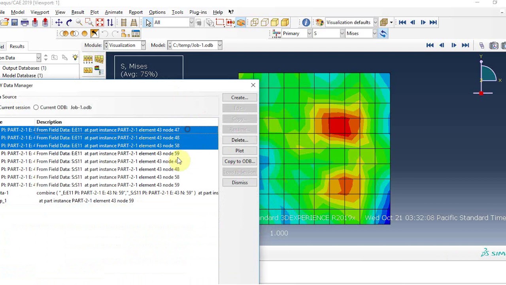Screen dimensions: 506x285
Task: Click the Dismiss button
Action: 240,183
